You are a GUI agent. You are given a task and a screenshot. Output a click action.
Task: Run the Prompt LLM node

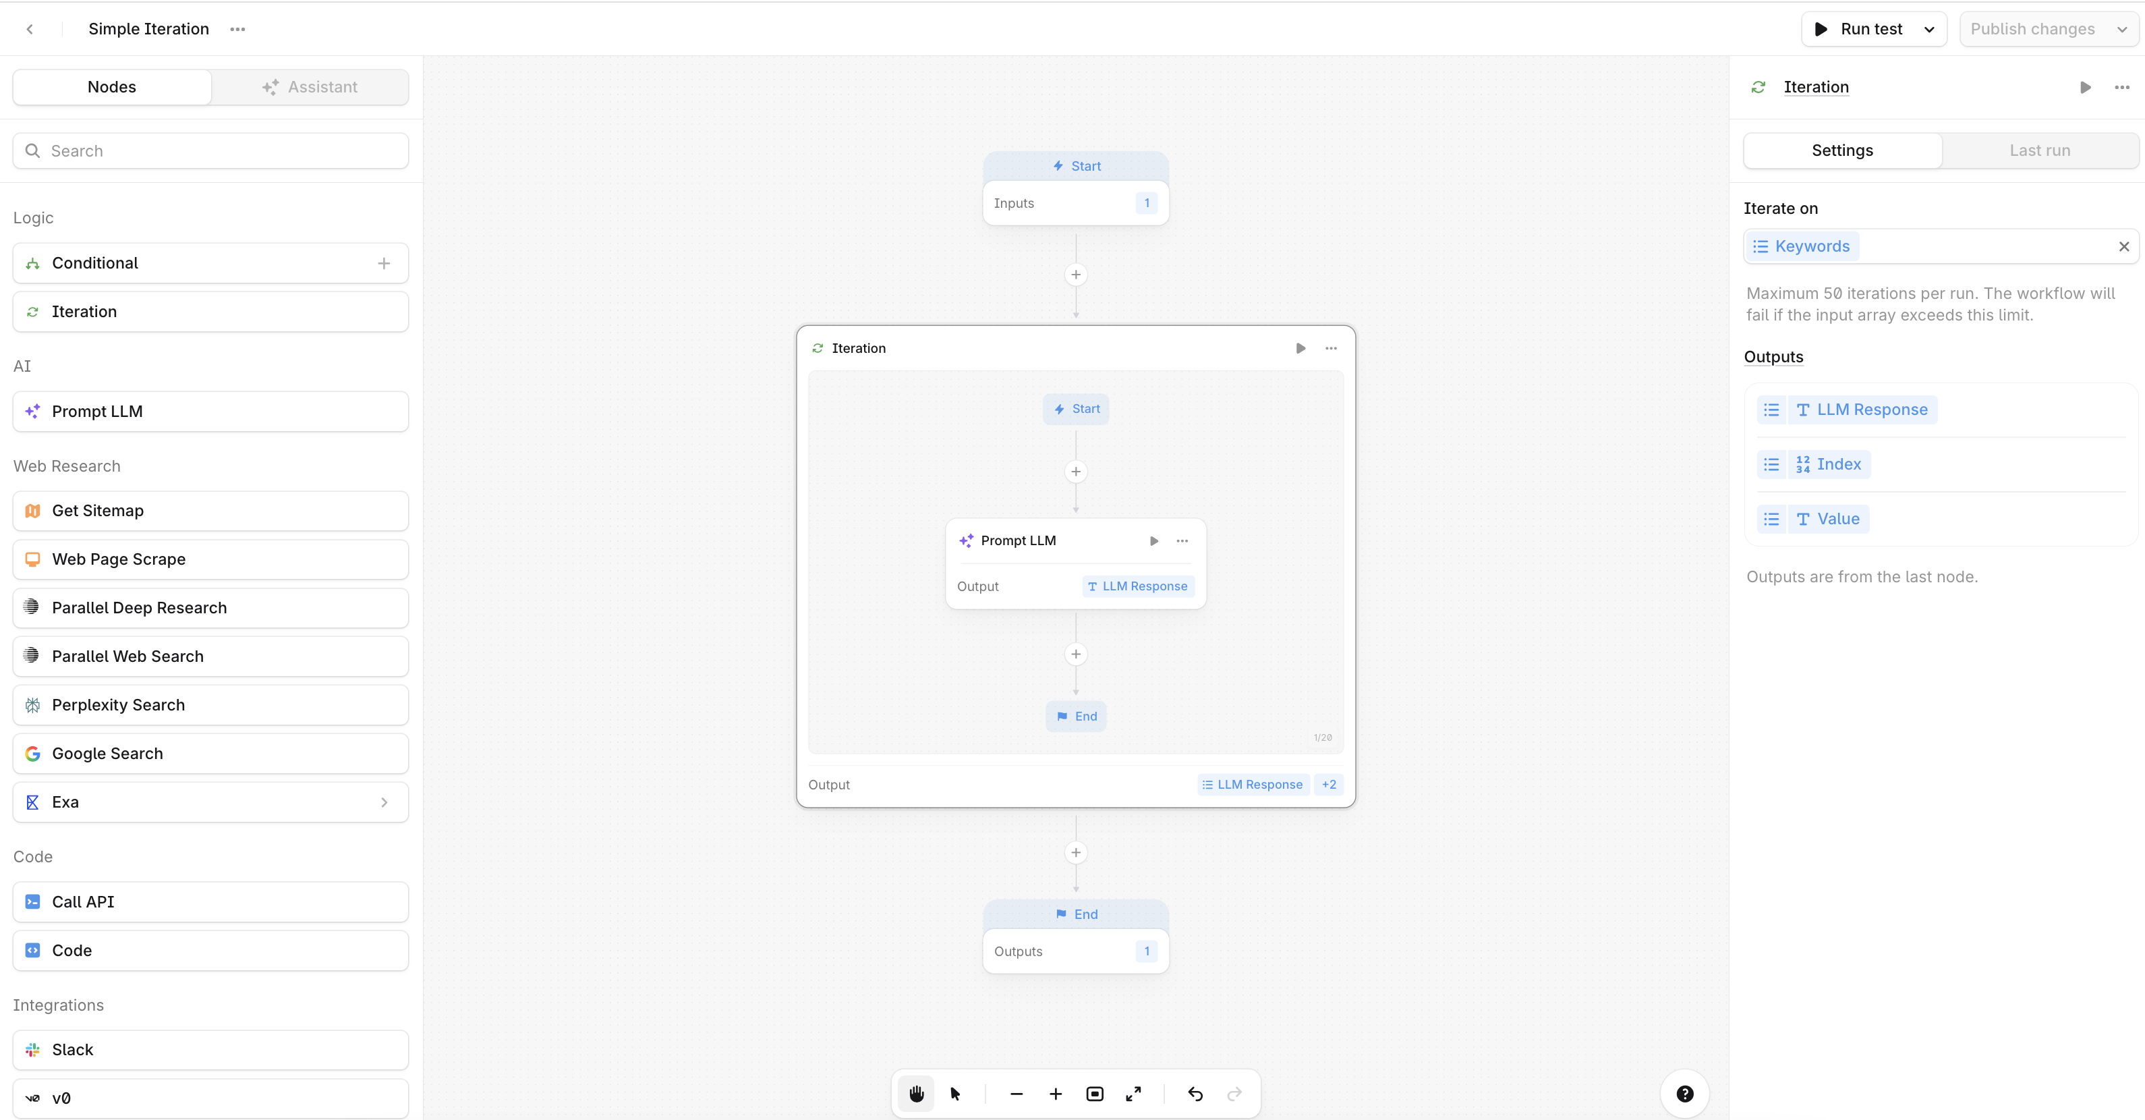[x=1154, y=541]
